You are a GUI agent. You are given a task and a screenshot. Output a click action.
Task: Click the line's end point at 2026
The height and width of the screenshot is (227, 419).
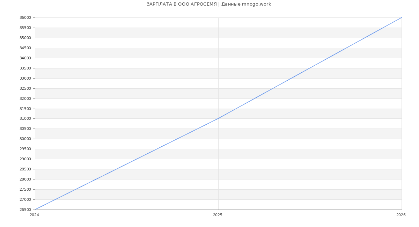click(x=402, y=17)
